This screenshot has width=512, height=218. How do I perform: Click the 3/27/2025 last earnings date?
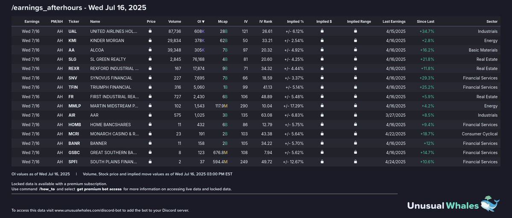(x=395, y=115)
